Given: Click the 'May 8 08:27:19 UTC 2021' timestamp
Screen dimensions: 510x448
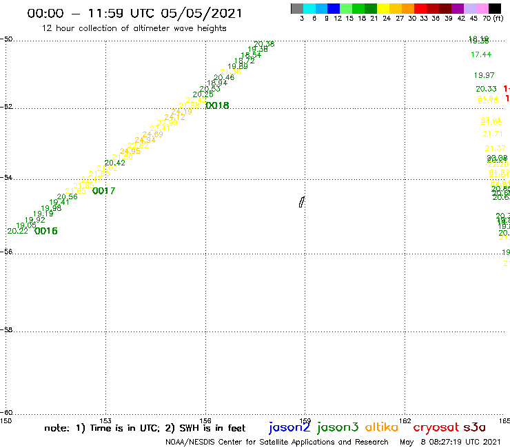Looking at the screenshot, I should pos(450,442).
